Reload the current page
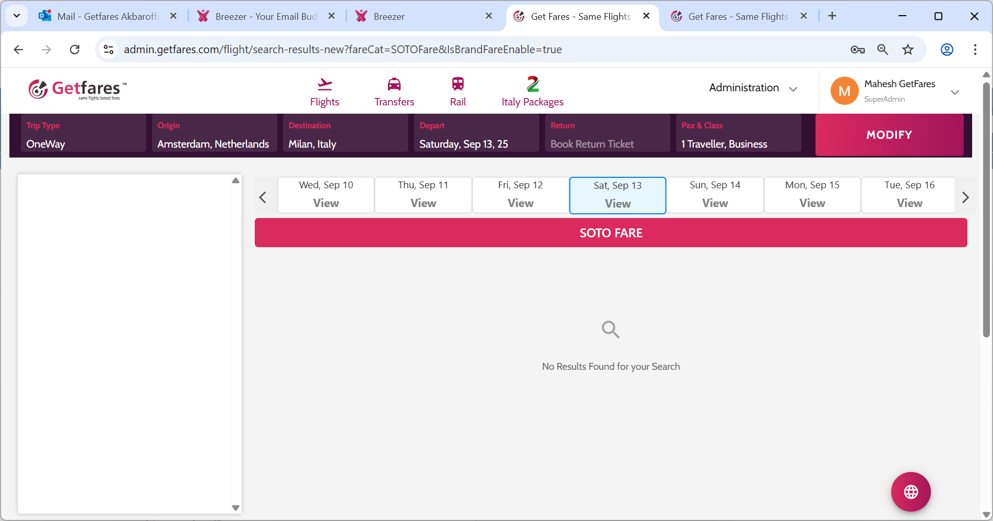This screenshot has height=521, width=993. point(75,50)
